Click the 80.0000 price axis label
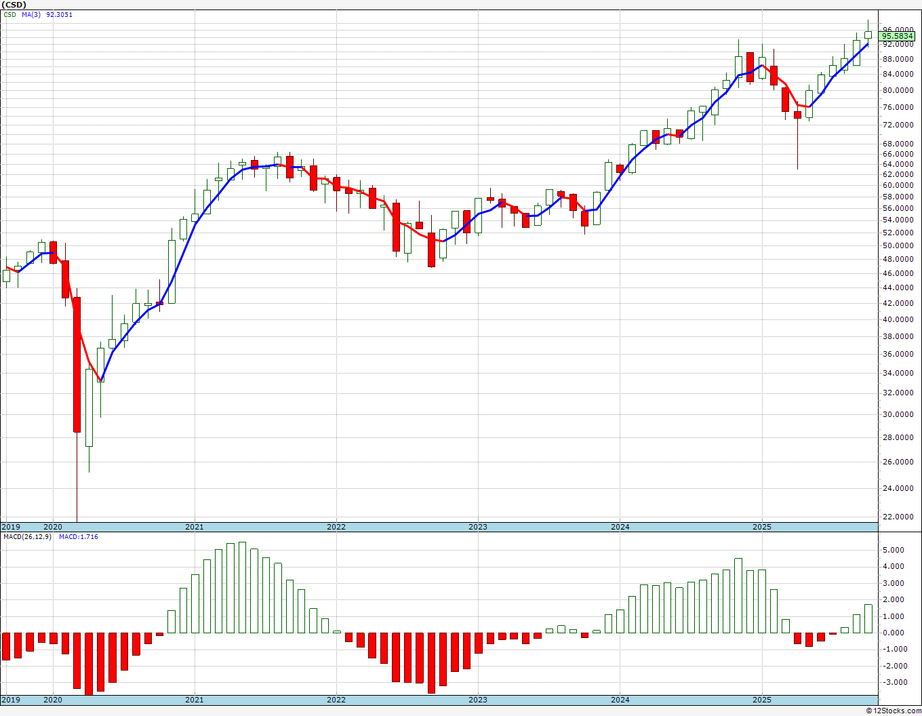This screenshot has width=922, height=716. [x=899, y=90]
